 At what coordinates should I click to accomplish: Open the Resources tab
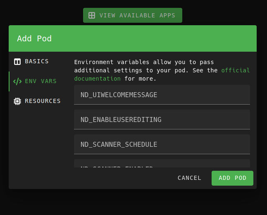(x=43, y=101)
